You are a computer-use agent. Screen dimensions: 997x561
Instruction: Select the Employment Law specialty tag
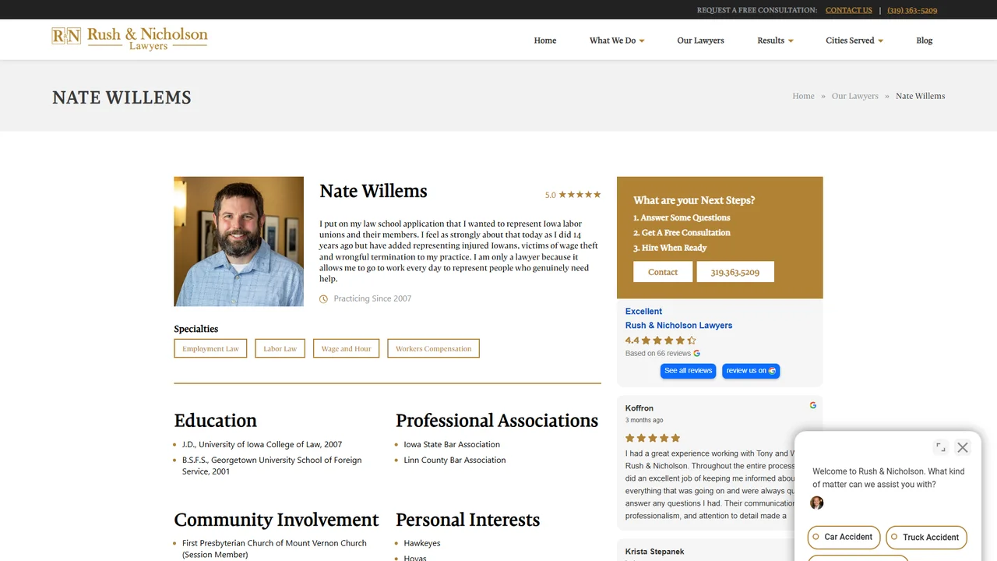(x=210, y=348)
